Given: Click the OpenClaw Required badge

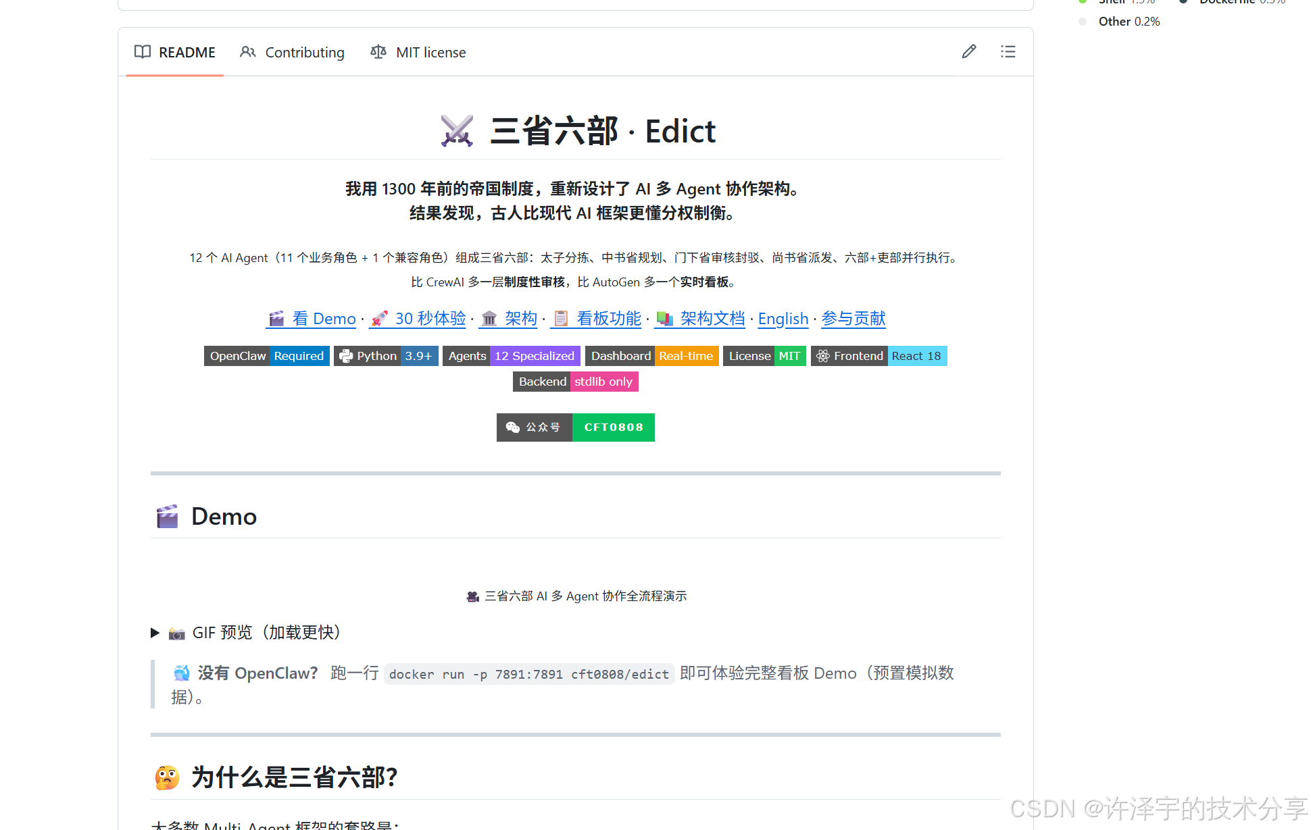Looking at the screenshot, I should 266,356.
